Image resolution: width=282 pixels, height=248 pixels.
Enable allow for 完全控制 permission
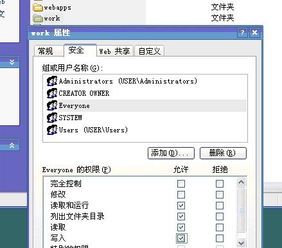pyautogui.click(x=181, y=184)
